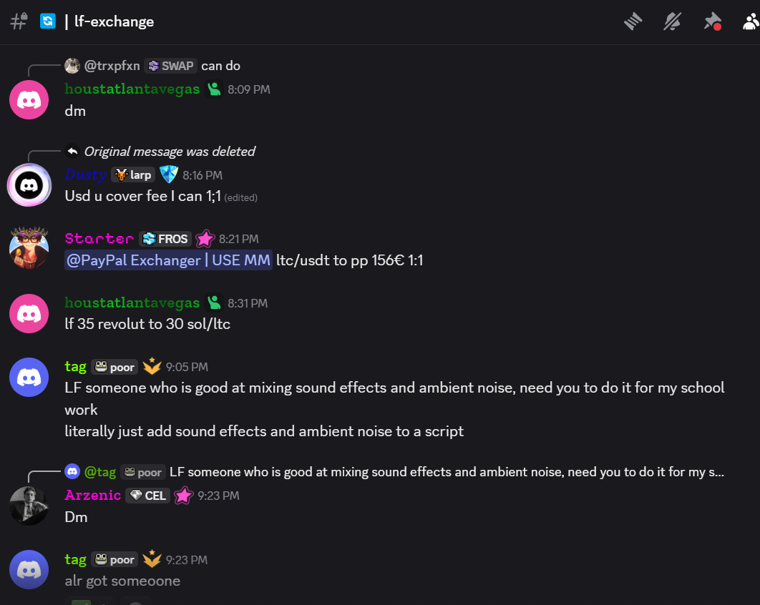Toggle the member list icon
This screenshot has width=760, height=605.
(x=751, y=21)
